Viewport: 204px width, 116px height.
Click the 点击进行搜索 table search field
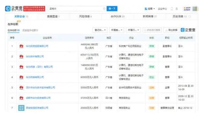coord(152,30)
